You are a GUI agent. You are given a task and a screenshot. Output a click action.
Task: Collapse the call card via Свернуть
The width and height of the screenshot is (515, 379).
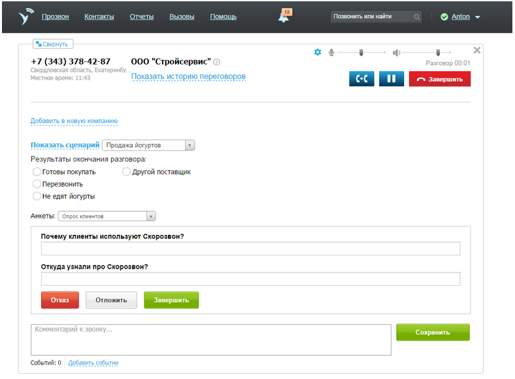tap(52, 44)
